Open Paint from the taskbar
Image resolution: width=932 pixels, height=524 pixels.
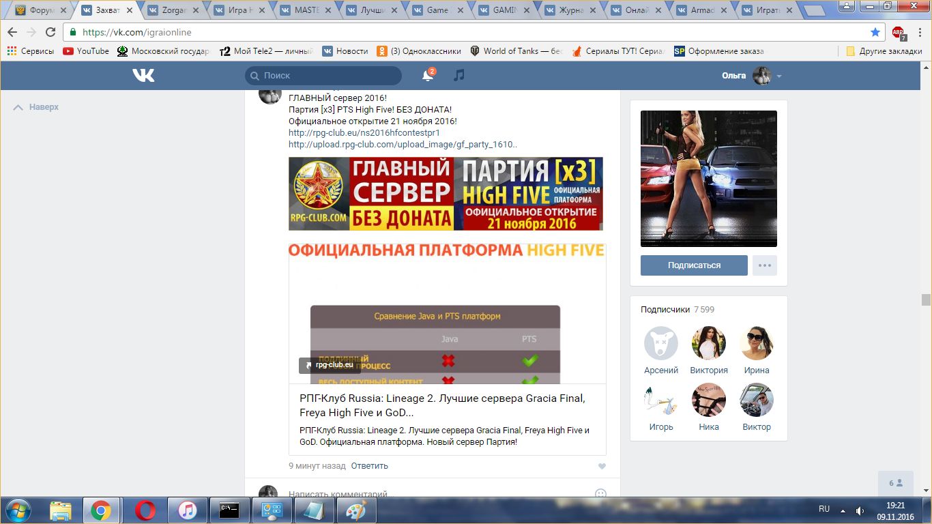356,510
